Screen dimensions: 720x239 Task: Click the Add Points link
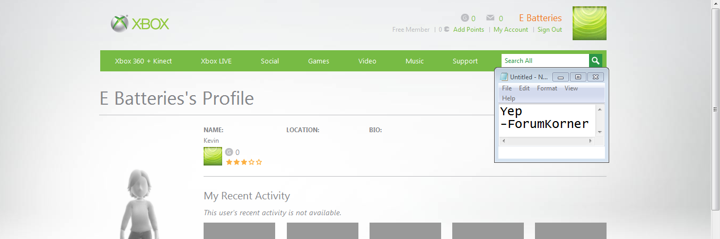469,30
